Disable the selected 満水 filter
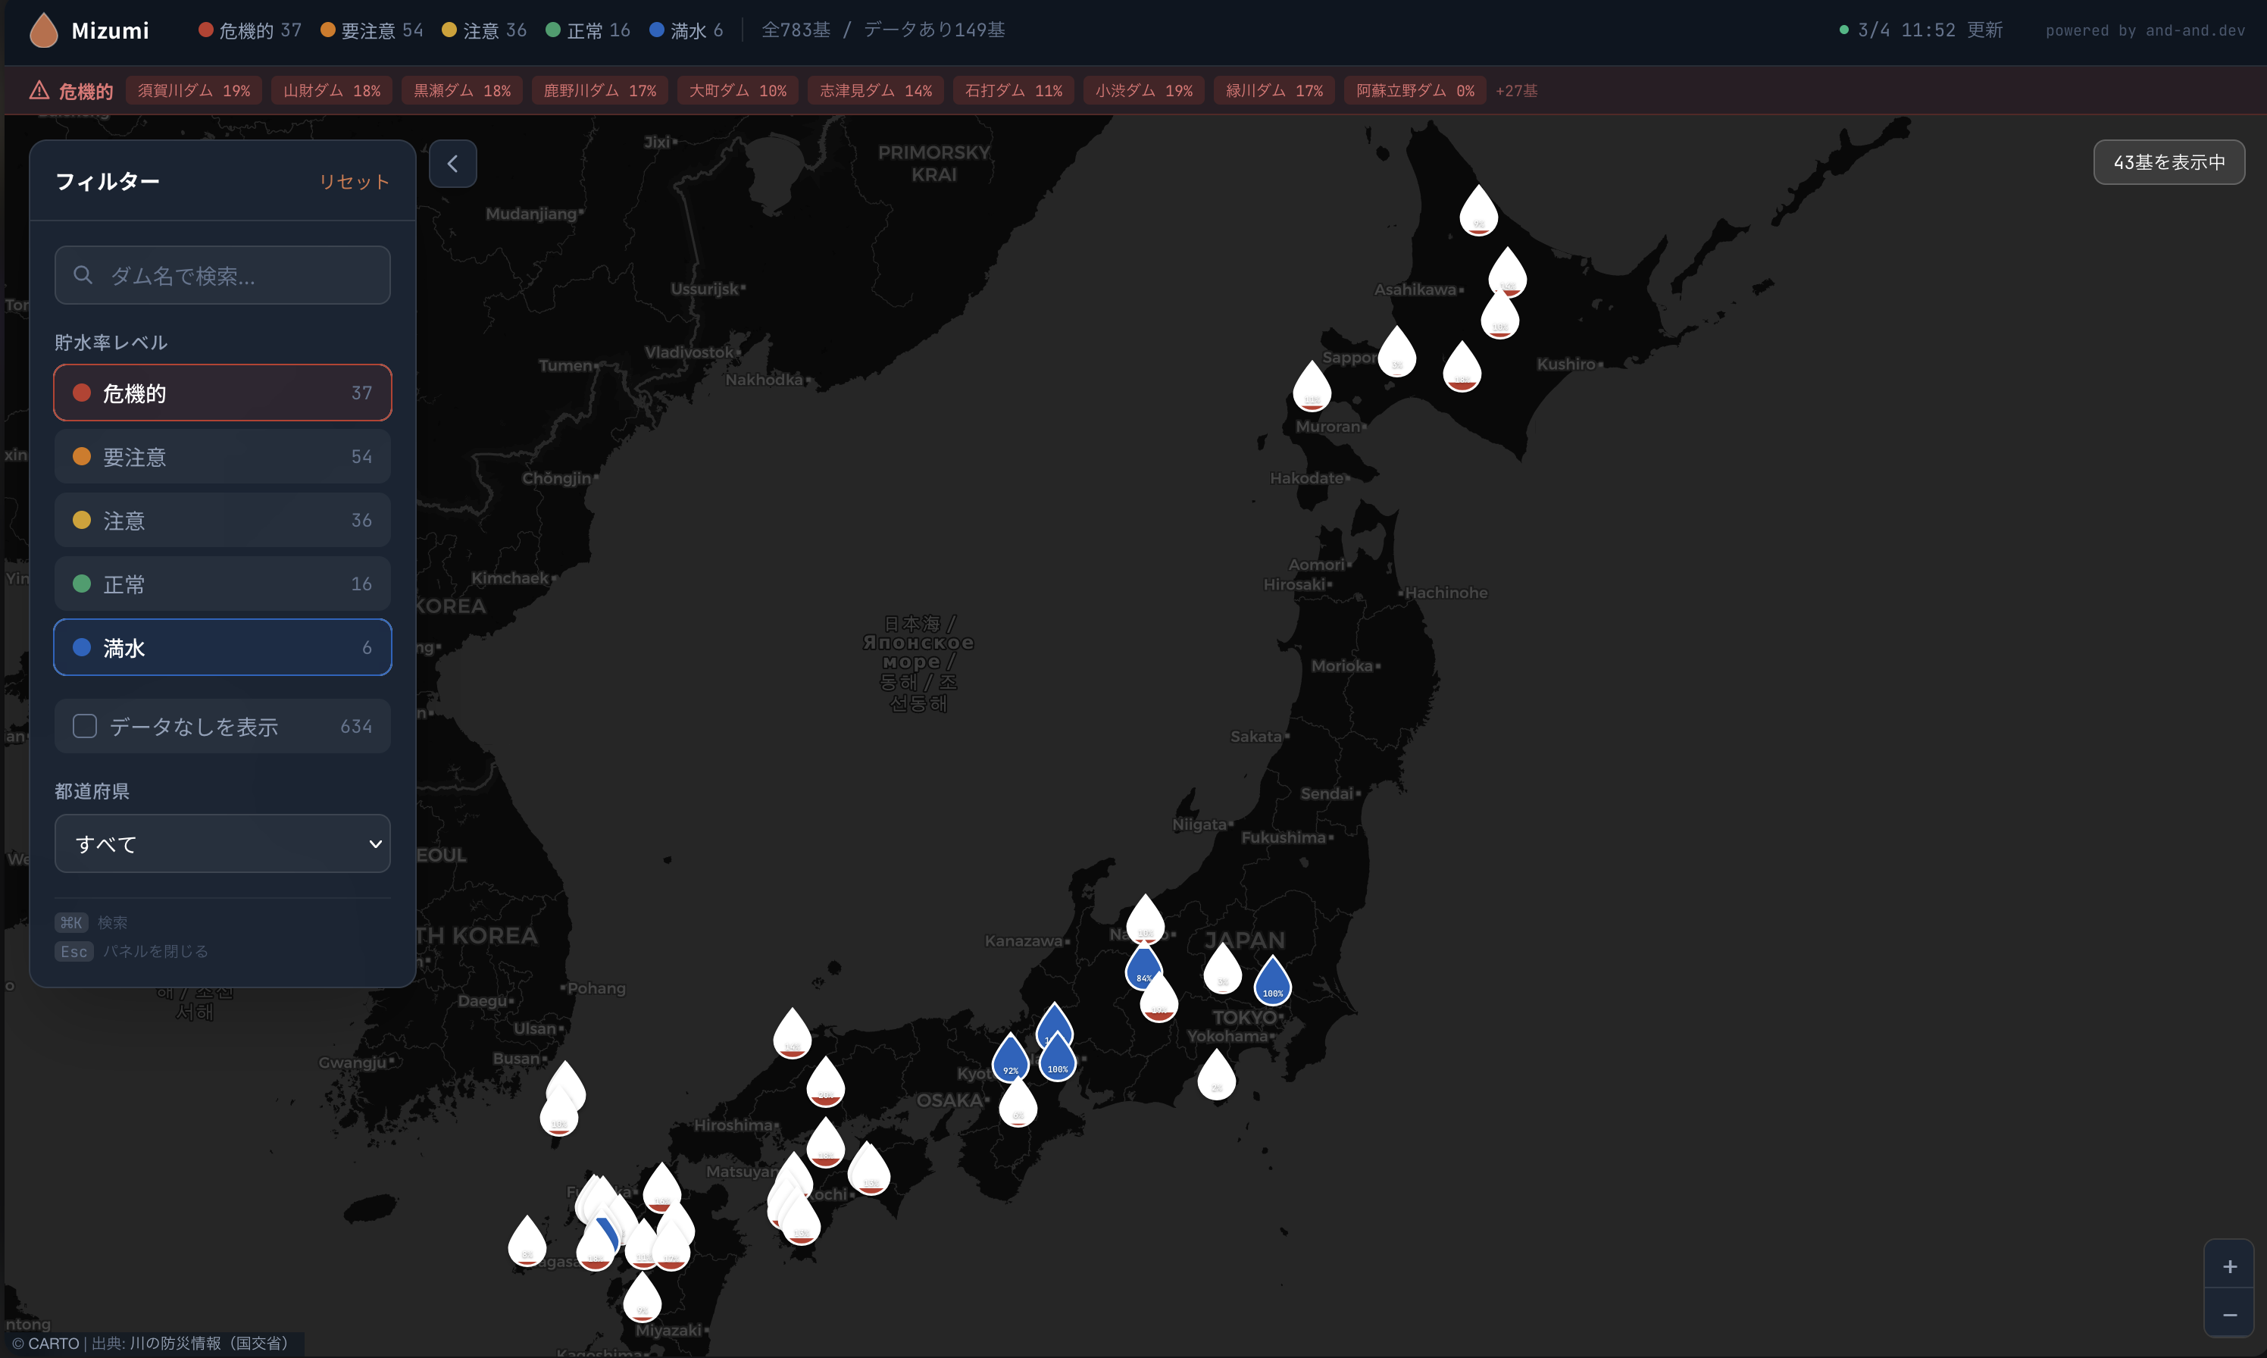Viewport: 2267px width, 1358px height. (222, 647)
